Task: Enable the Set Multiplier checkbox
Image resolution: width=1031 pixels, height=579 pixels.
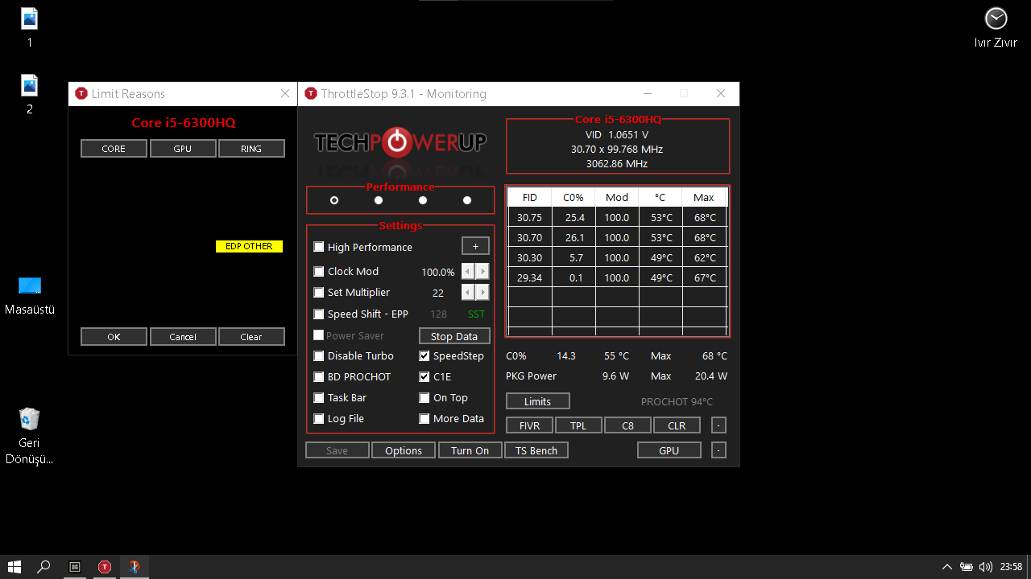Action: (319, 293)
